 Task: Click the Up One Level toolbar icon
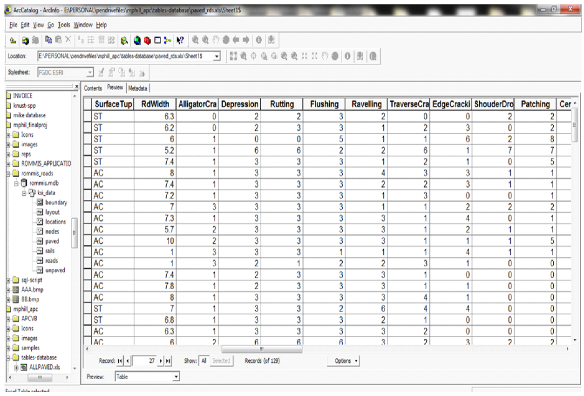point(13,40)
